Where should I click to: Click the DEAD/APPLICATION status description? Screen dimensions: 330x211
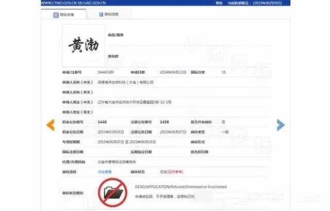(181, 187)
